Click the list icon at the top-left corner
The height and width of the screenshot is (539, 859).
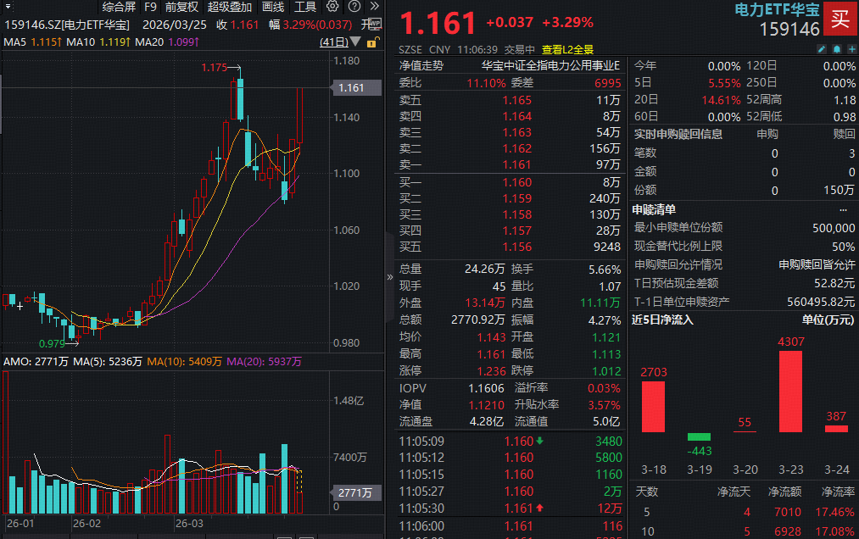pos(7,7)
